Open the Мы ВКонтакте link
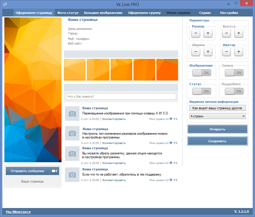 (18, 212)
